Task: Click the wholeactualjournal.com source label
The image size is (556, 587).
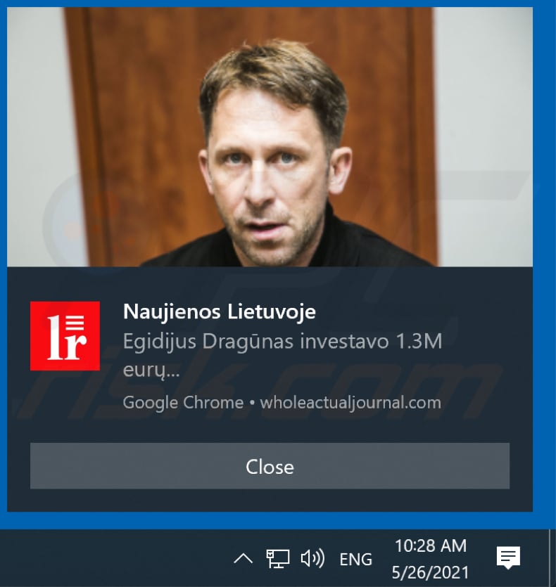Action: point(350,403)
